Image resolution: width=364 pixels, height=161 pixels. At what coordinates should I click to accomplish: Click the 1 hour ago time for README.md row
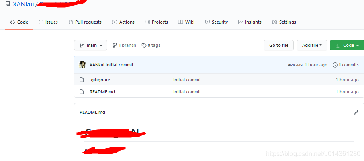tap(347, 92)
